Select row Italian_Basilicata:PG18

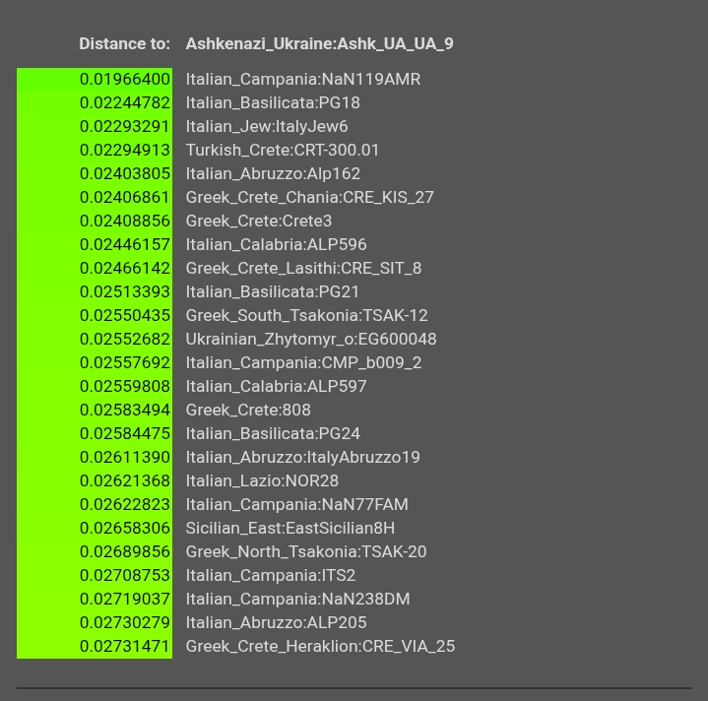tap(273, 103)
